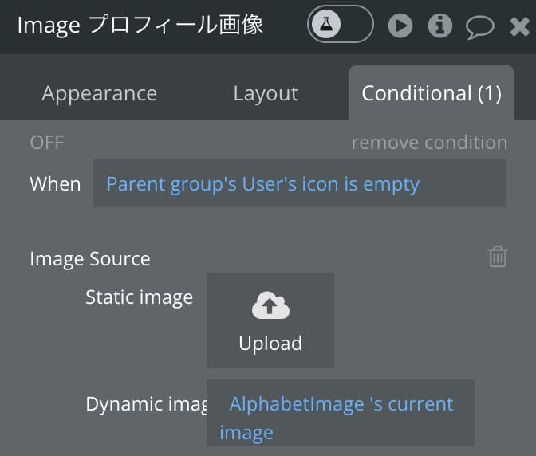
Task: Click the cloud upload icon
Action: (270, 305)
